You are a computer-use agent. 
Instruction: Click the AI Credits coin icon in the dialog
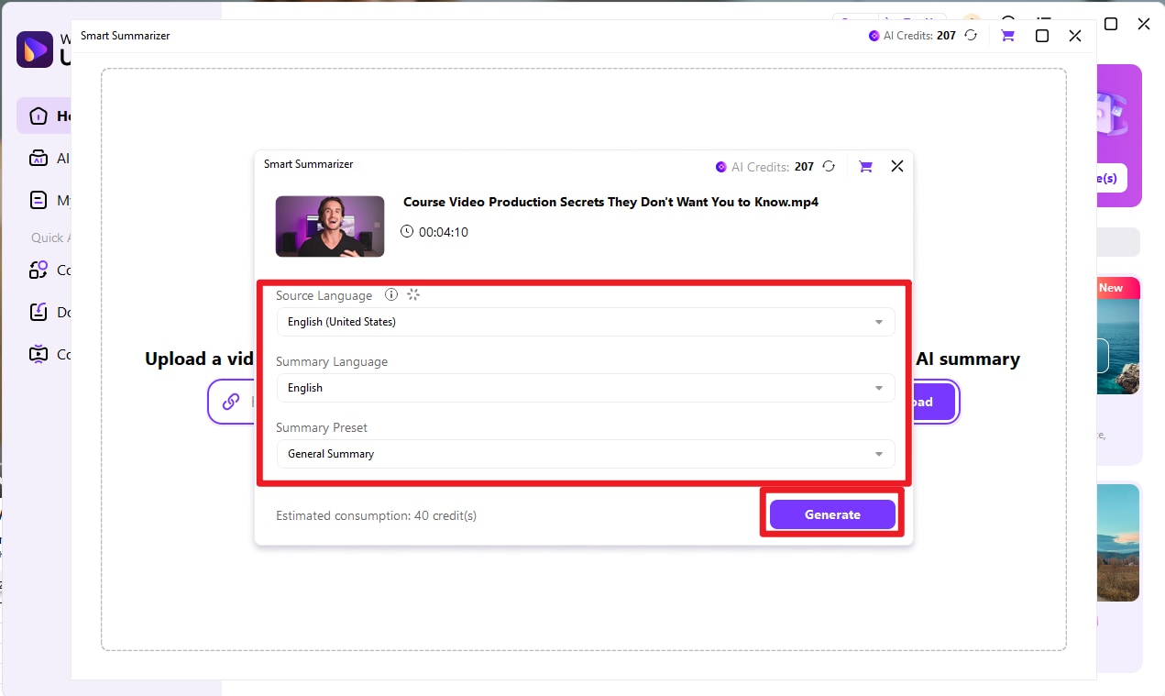pos(721,167)
